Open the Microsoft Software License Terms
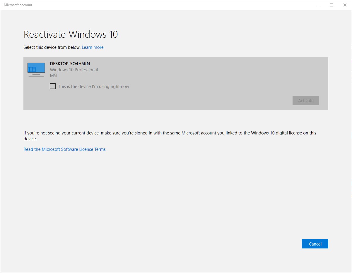 64,149
